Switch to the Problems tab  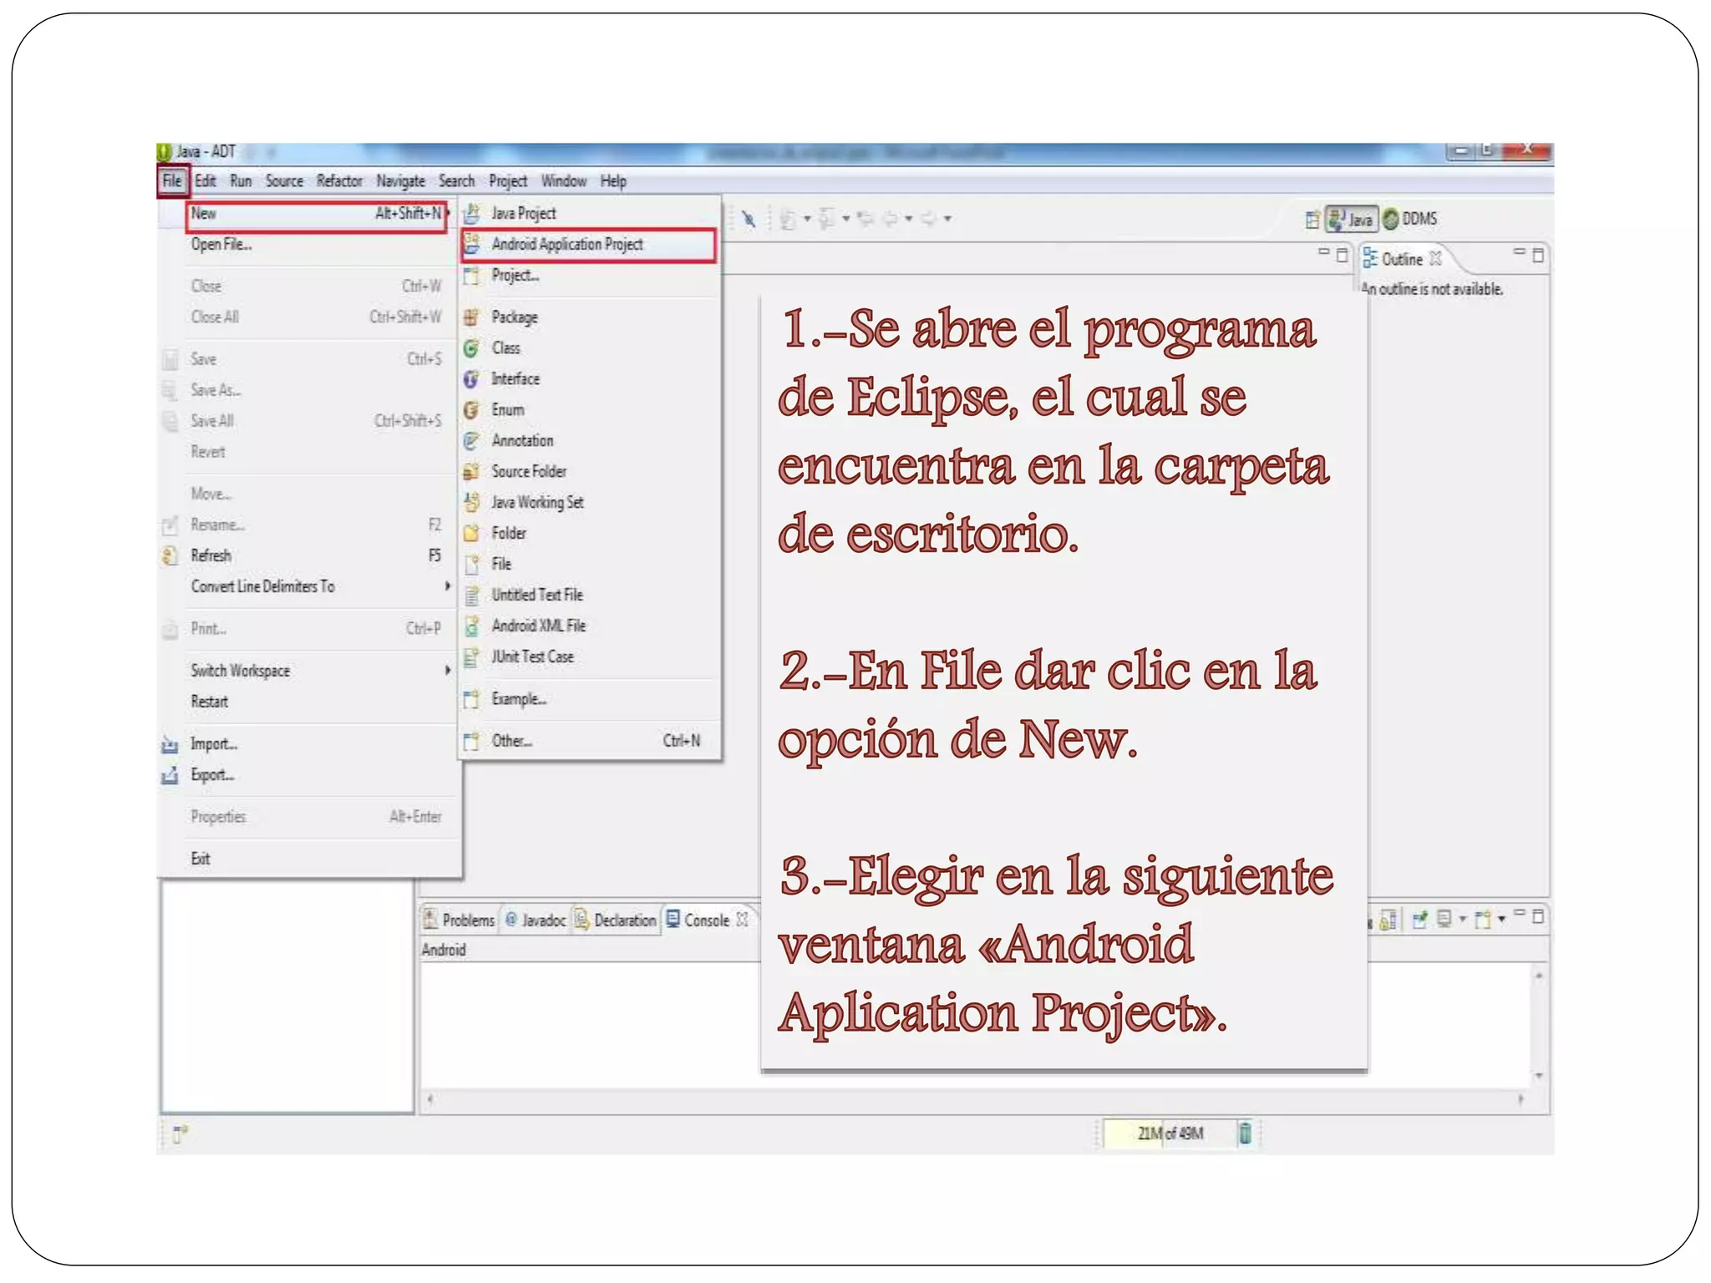[x=459, y=920]
